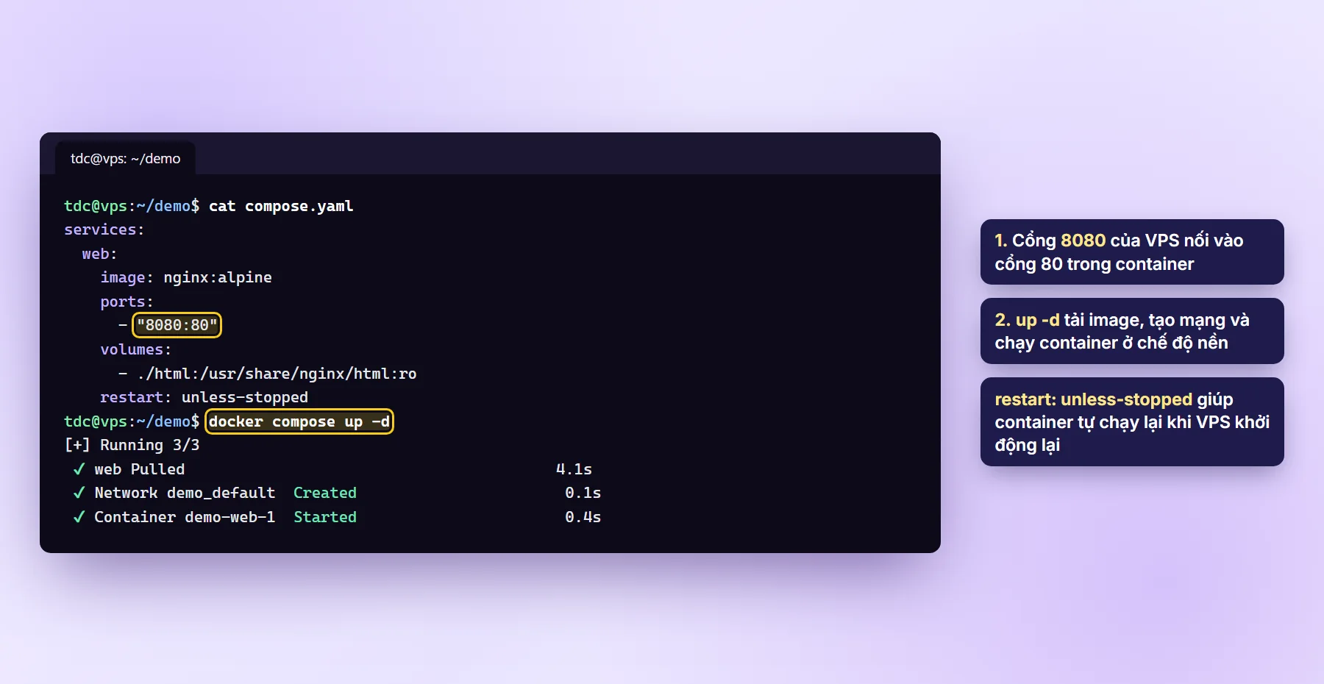Click the note card about port 8080

coord(1132,252)
